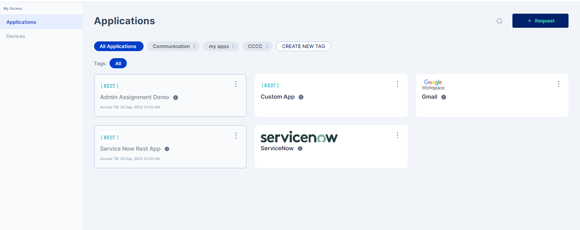
Task: View Service Now Rest App info icon
Action: (167, 149)
